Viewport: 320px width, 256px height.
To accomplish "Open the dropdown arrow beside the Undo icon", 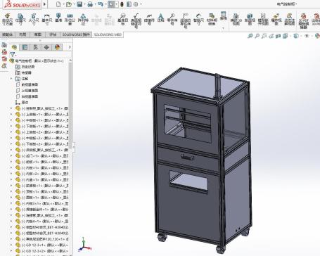I will [x=105, y=4].
